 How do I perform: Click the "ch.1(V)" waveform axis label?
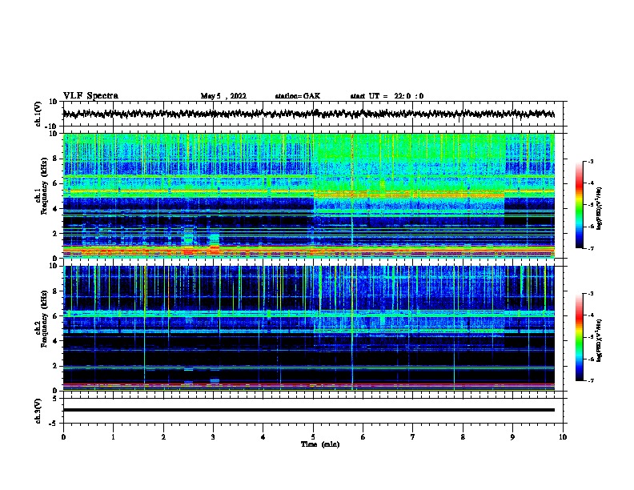38,114
